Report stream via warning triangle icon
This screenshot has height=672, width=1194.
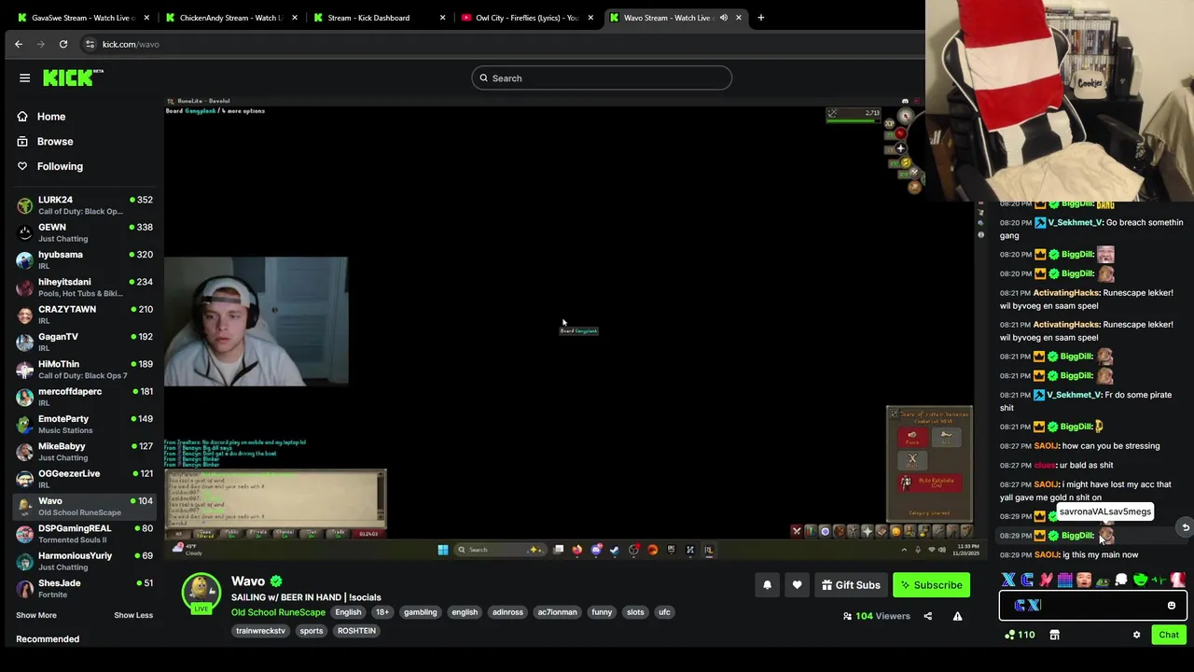(957, 616)
